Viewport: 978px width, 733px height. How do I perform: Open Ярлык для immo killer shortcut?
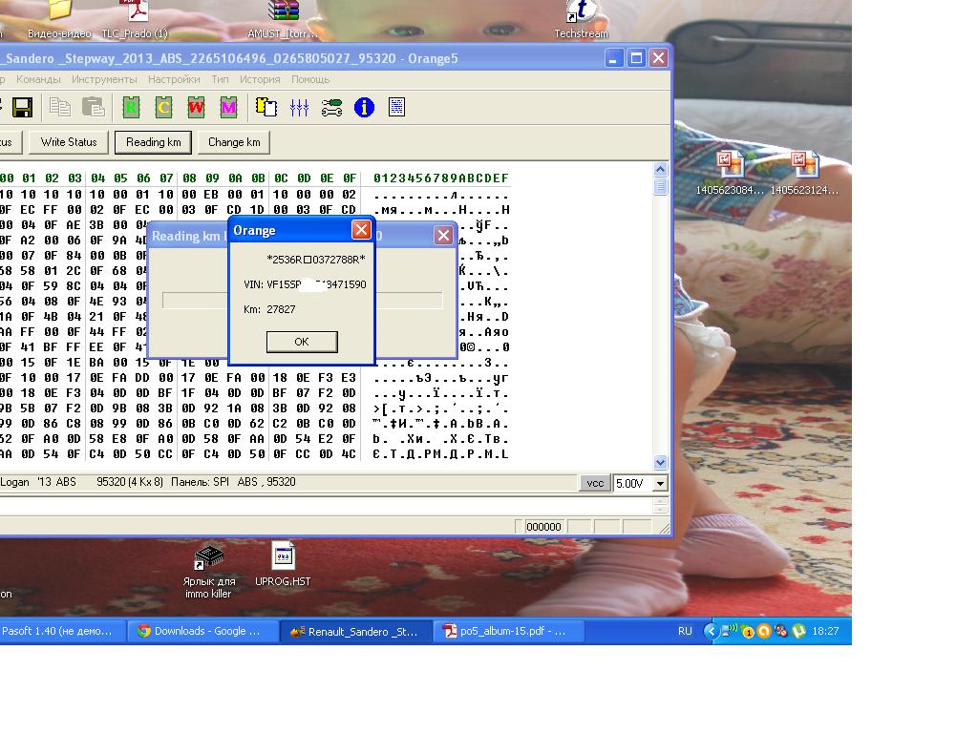pyautogui.click(x=209, y=573)
